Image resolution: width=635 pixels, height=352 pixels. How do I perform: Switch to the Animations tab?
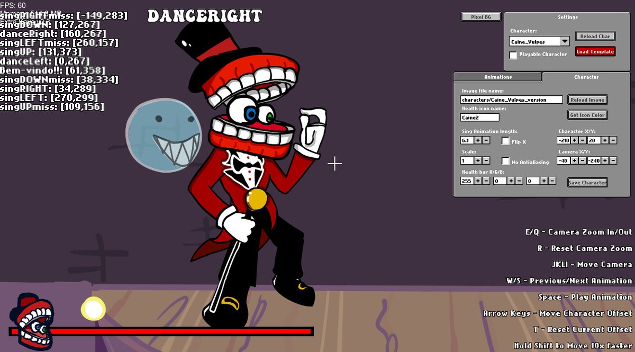pyautogui.click(x=498, y=77)
